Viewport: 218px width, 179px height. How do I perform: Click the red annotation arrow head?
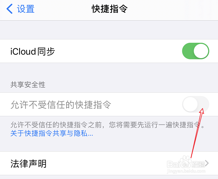[x=202, y=111]
